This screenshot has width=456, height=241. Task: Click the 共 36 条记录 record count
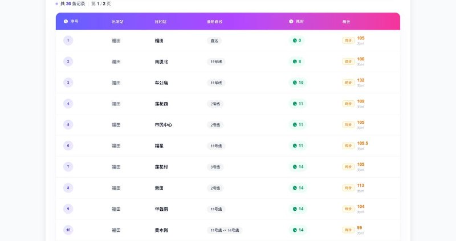tap(73, 4)
